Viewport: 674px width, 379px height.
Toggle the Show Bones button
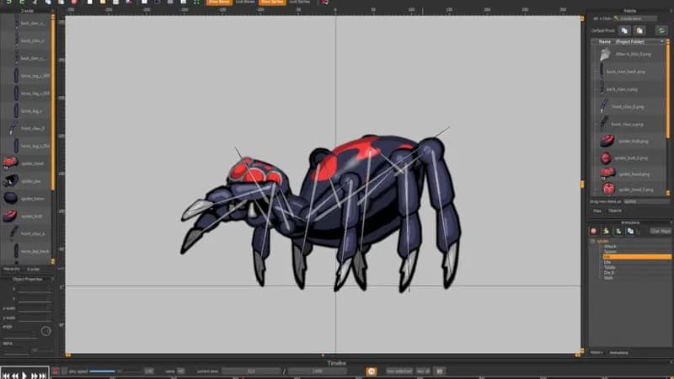click(x=219, y=2)
